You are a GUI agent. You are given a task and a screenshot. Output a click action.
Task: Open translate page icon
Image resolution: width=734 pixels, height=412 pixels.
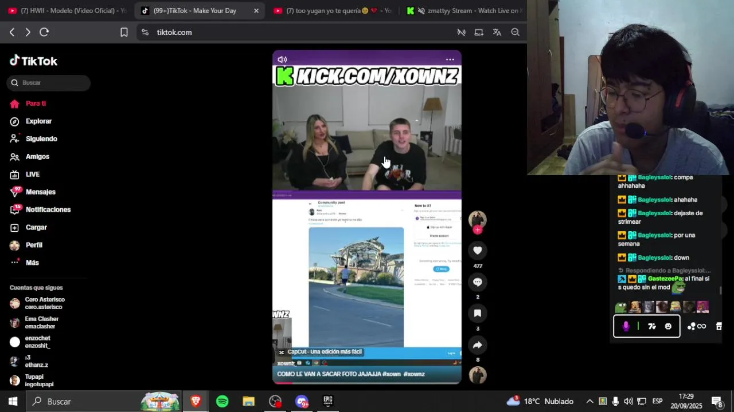click(x=497, y=33)
